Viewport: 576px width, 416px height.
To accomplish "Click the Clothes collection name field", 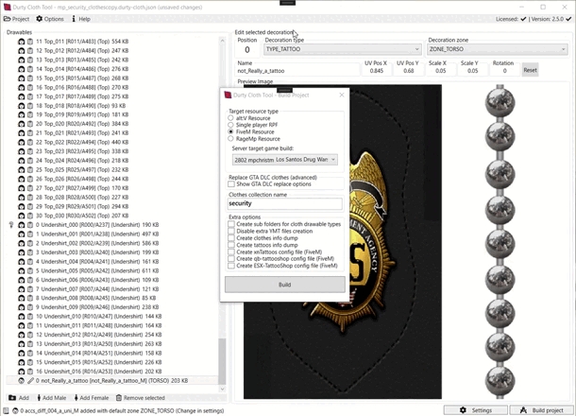I will point(284,203).
